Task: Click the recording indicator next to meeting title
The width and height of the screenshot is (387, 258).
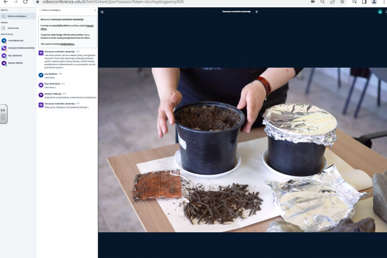Action: tap(257, 12)
